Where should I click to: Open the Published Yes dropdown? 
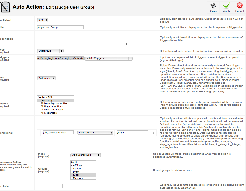click(43, 20)
